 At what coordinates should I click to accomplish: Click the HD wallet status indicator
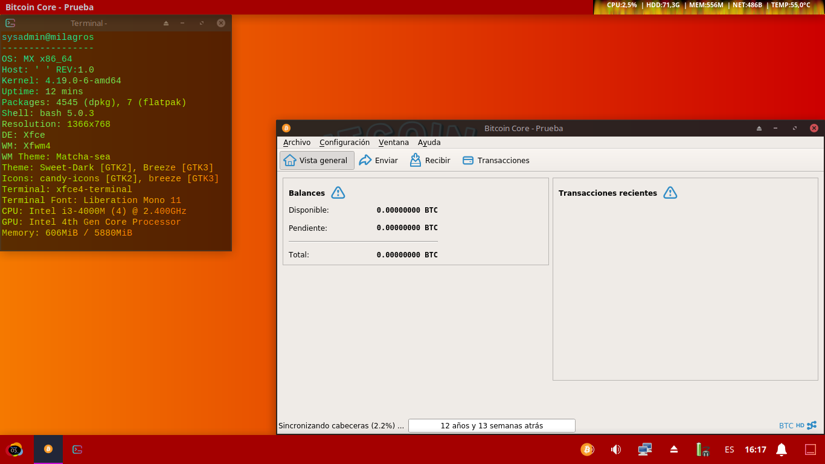[x=800, y=425]
